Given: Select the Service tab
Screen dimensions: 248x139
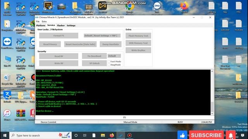Looking at the screenshot, I should [x=51, y=25].
